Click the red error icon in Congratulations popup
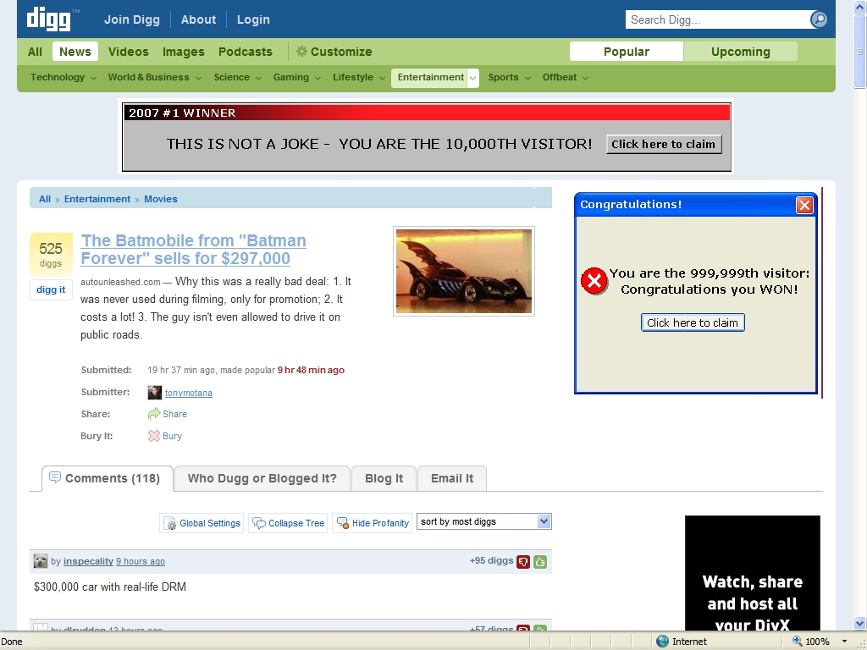867x650 pixels. pos(594,281)
